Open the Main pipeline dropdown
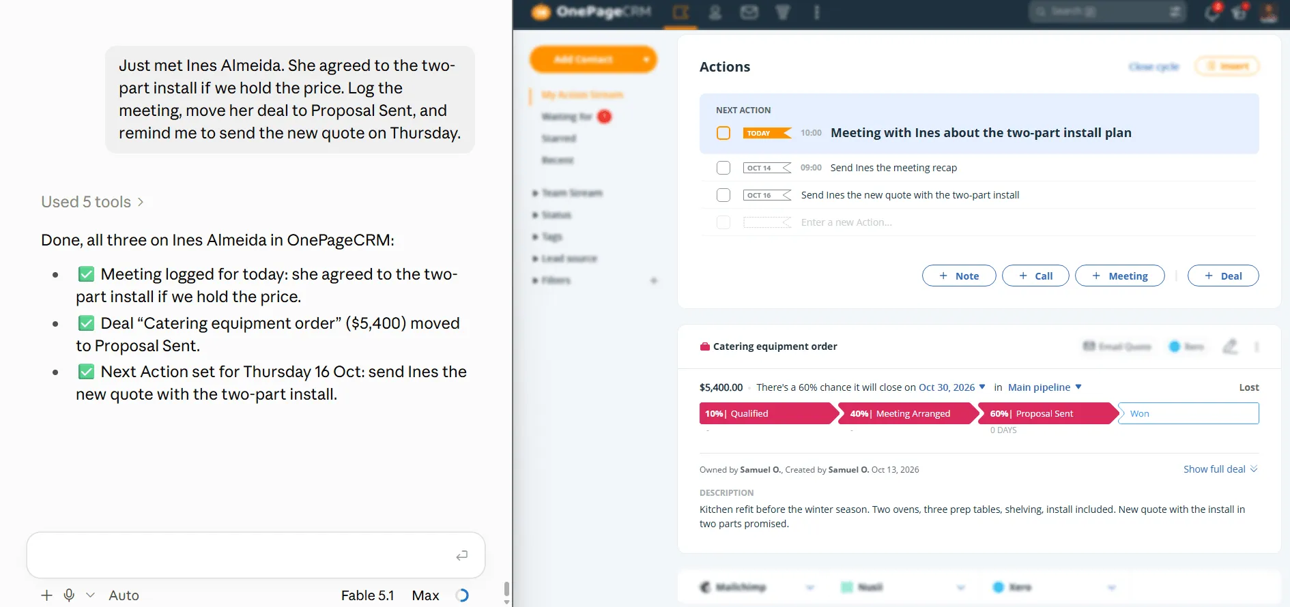1290x607 pixels. tap(1045, 387)
